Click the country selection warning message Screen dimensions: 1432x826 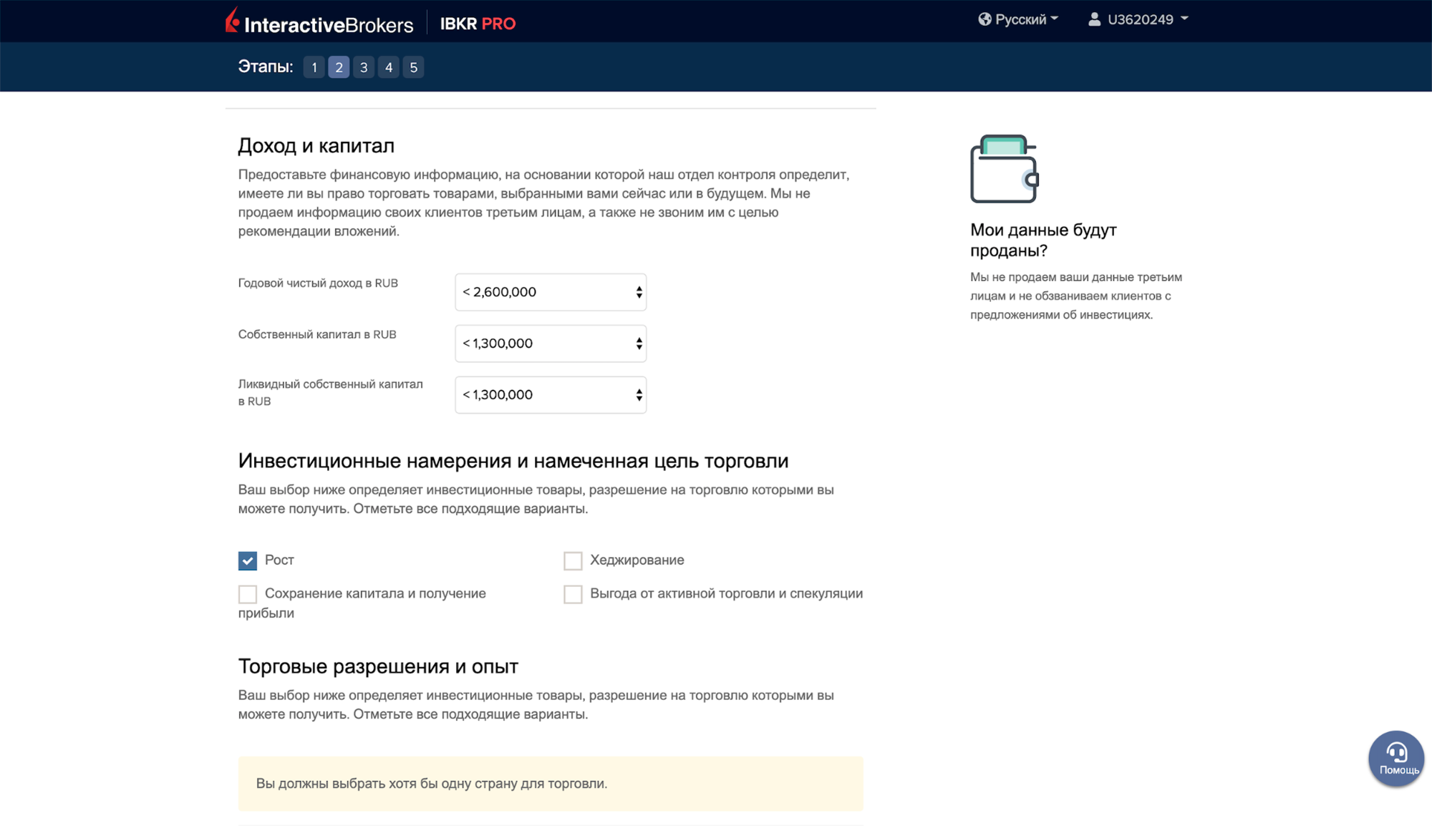pos(551,784)
